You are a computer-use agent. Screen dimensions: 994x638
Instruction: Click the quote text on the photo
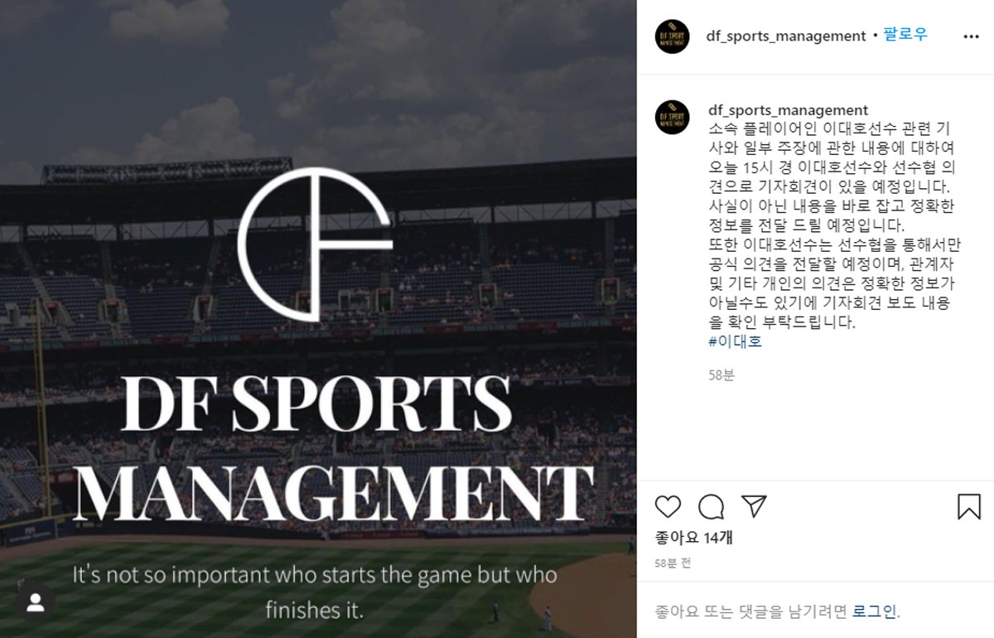tap(315, 592)
